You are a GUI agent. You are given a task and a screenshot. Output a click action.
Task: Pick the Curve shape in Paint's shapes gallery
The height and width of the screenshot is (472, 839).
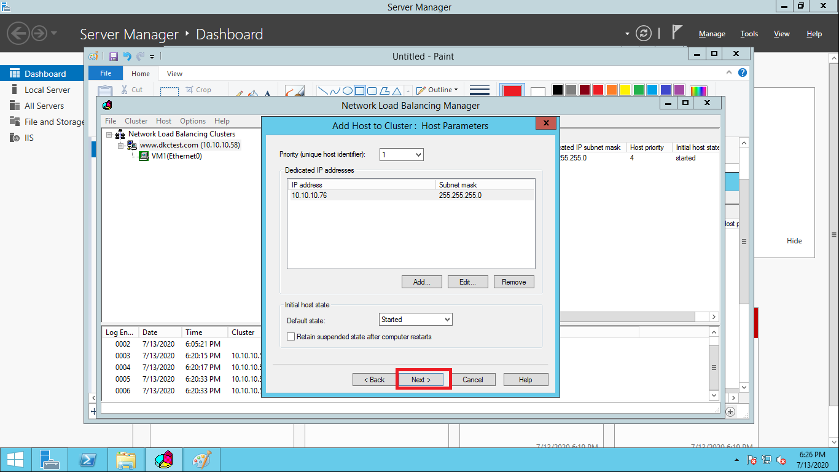click(x=335, y=90)
